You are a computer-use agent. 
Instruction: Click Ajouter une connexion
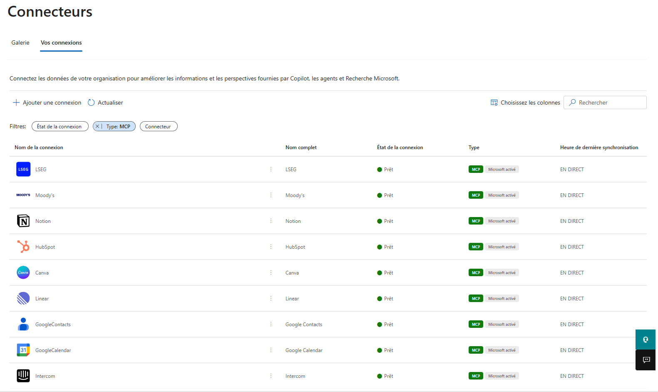coord(47,102)
